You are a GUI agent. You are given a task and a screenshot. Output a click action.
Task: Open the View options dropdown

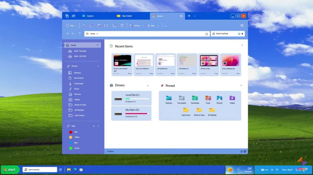[153, 25]
